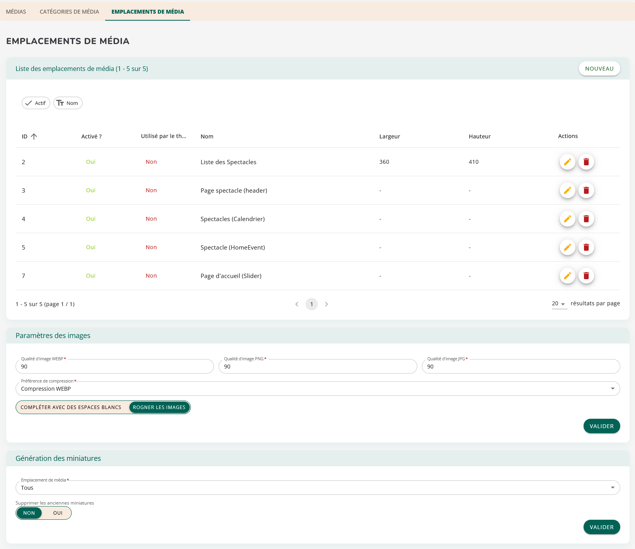Switch to the Médias tab
Image resolution: width=635 pixels, height=549 pixels.
16,12
